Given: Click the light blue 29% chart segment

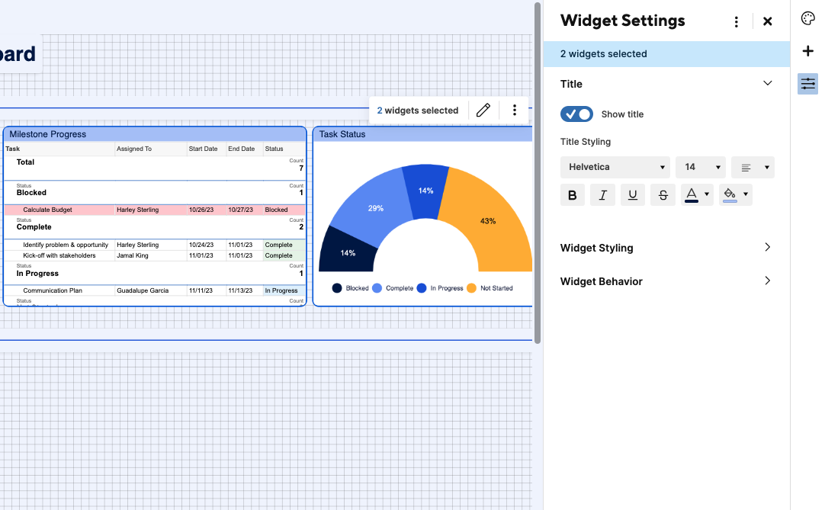Looking at the screenshot, I should pyautogui.click(x=374, y=208).
